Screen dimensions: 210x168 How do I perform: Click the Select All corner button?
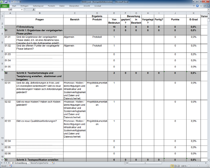tap(2, 13)
